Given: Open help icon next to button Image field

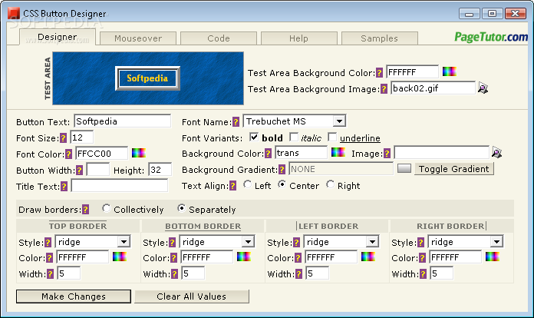Looking at the screenshot, I should [x=387, y=154].
